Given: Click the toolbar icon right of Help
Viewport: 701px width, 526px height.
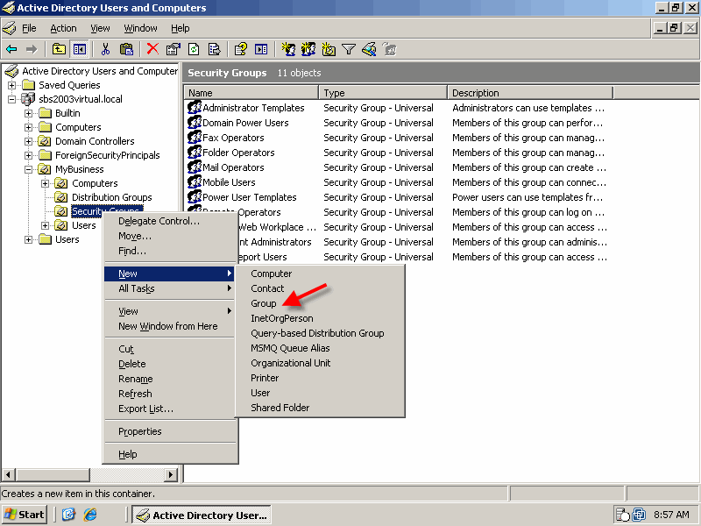Looking at the screenshot, I should pos(261,49).
